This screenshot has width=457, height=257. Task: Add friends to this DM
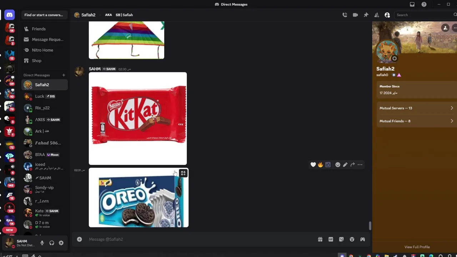(x=377, y=15)
